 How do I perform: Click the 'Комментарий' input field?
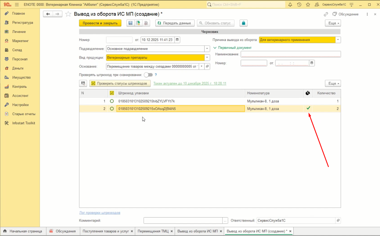[183, 221]
